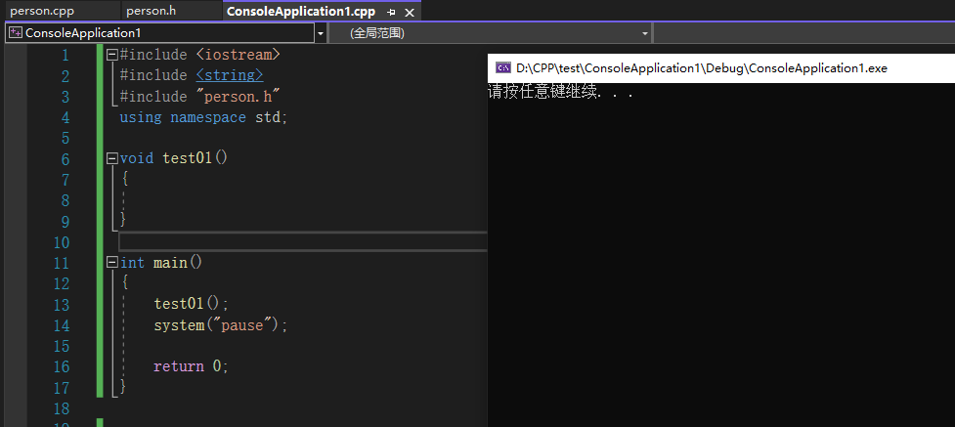The height and width of the screenshot is (427, 955).
Task: Open the ConsoleApplication1 project scope dropdown
Action: pyautogui.click(x=321, y=33)
